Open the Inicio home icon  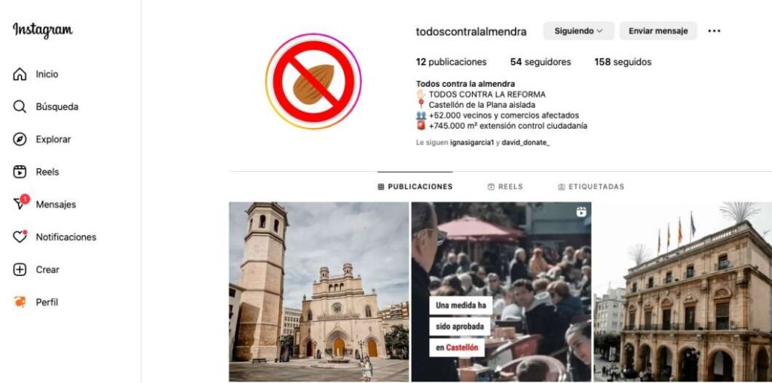coord(20,75)
